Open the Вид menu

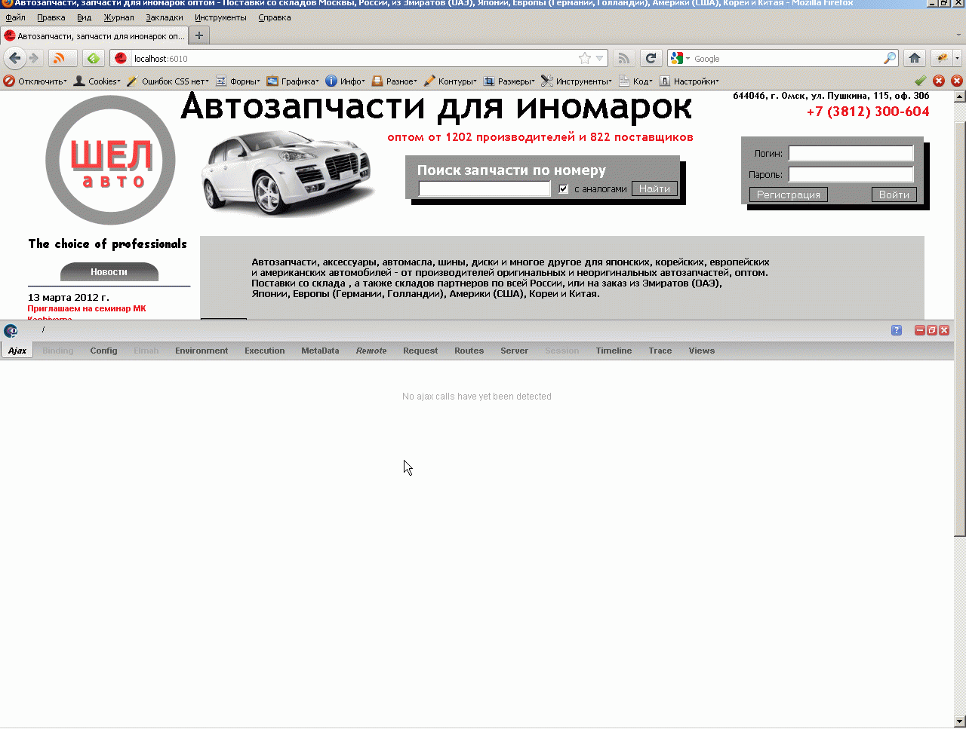pos(85,17)
